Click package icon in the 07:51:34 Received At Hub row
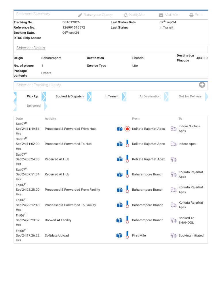Viewport: 221px width, 295px height. coord(119,174)
